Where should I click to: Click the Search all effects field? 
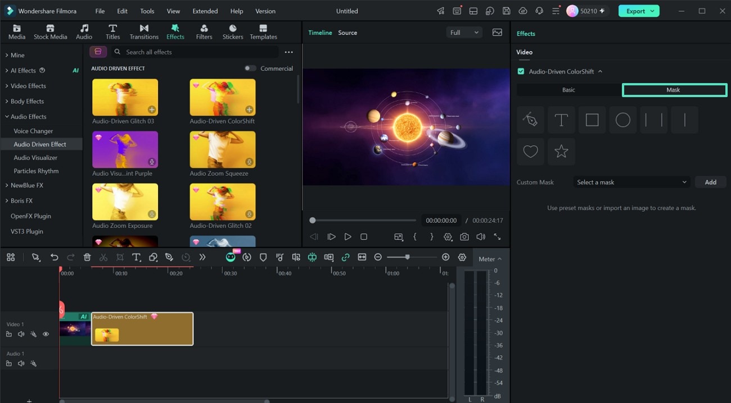click(x=194, y=52)
